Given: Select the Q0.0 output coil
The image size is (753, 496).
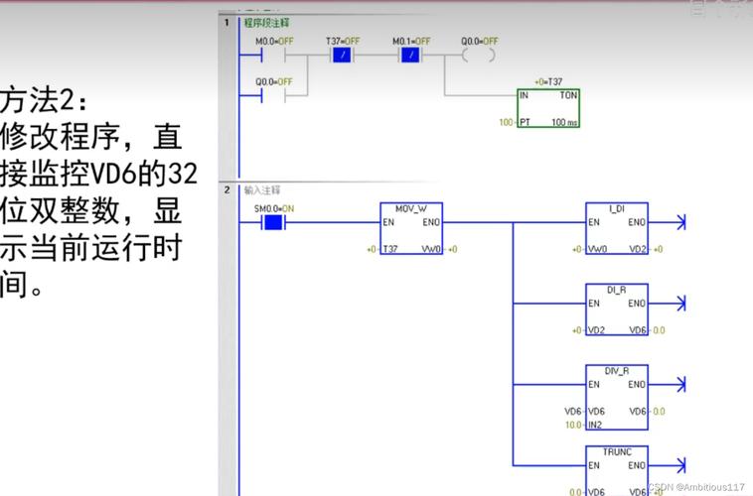Looking at the screenshot, I should (x=479, y=56).
